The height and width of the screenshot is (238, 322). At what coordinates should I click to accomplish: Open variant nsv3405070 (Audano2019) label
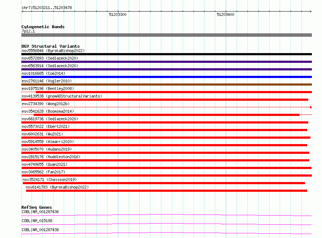[x=47, y=149]
